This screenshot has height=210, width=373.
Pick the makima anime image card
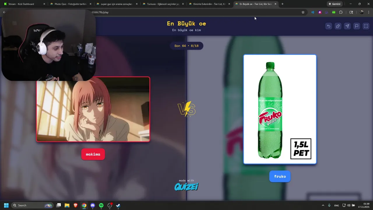(x=93, y=109)
